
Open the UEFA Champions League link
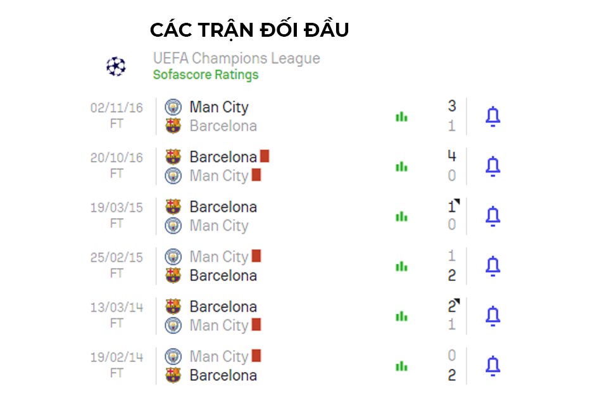[x=236, y=58]
